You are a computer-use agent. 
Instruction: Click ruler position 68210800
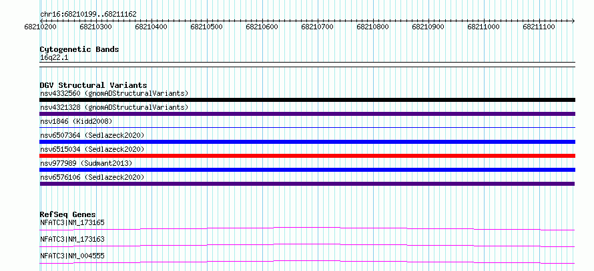373,27
